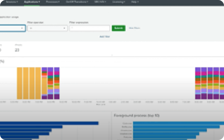Open the On/Off Transitions menu
This screenshot has height=140, width=224.
pyautogui.click(x=77, y=2)
